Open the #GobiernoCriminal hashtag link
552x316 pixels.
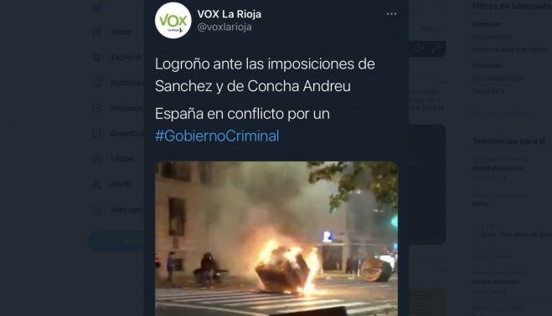tap(217, 136)
